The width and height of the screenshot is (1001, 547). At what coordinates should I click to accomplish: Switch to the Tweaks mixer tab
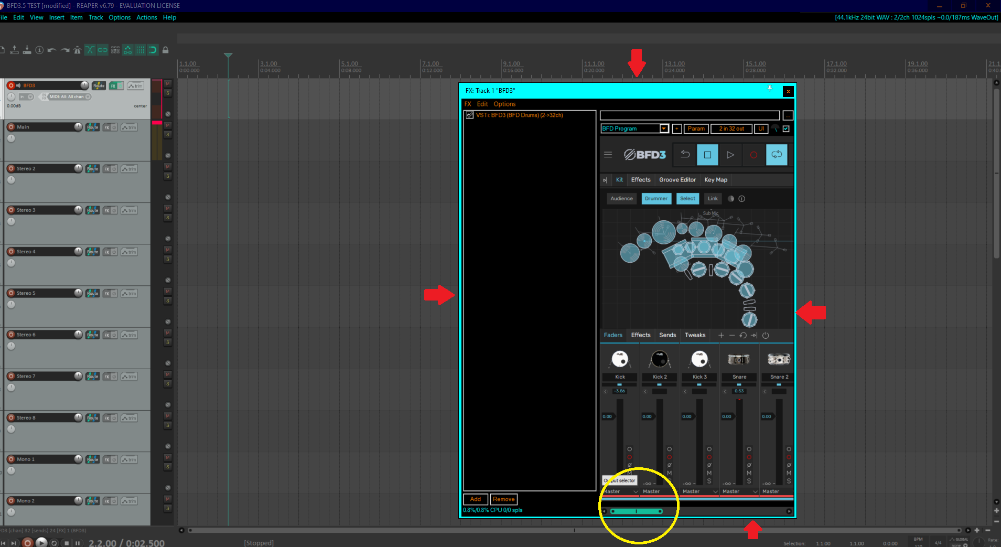pos(695,335)
